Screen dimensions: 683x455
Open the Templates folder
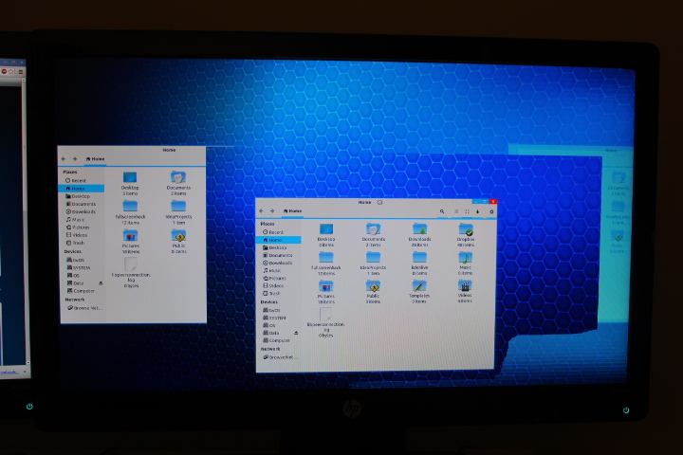419,286
